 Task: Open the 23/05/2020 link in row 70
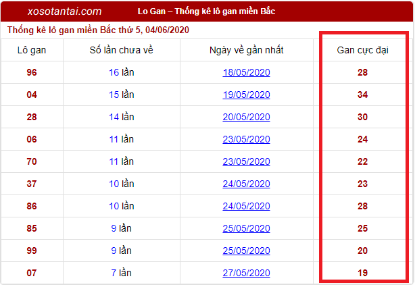click(x=246, y=161)
